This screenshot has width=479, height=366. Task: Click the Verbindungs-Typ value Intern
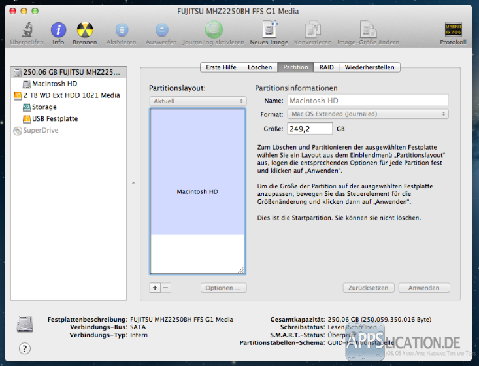(139, 335)
